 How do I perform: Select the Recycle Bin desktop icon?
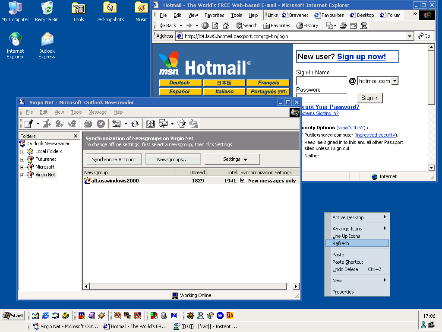click(x=47, y=12)
